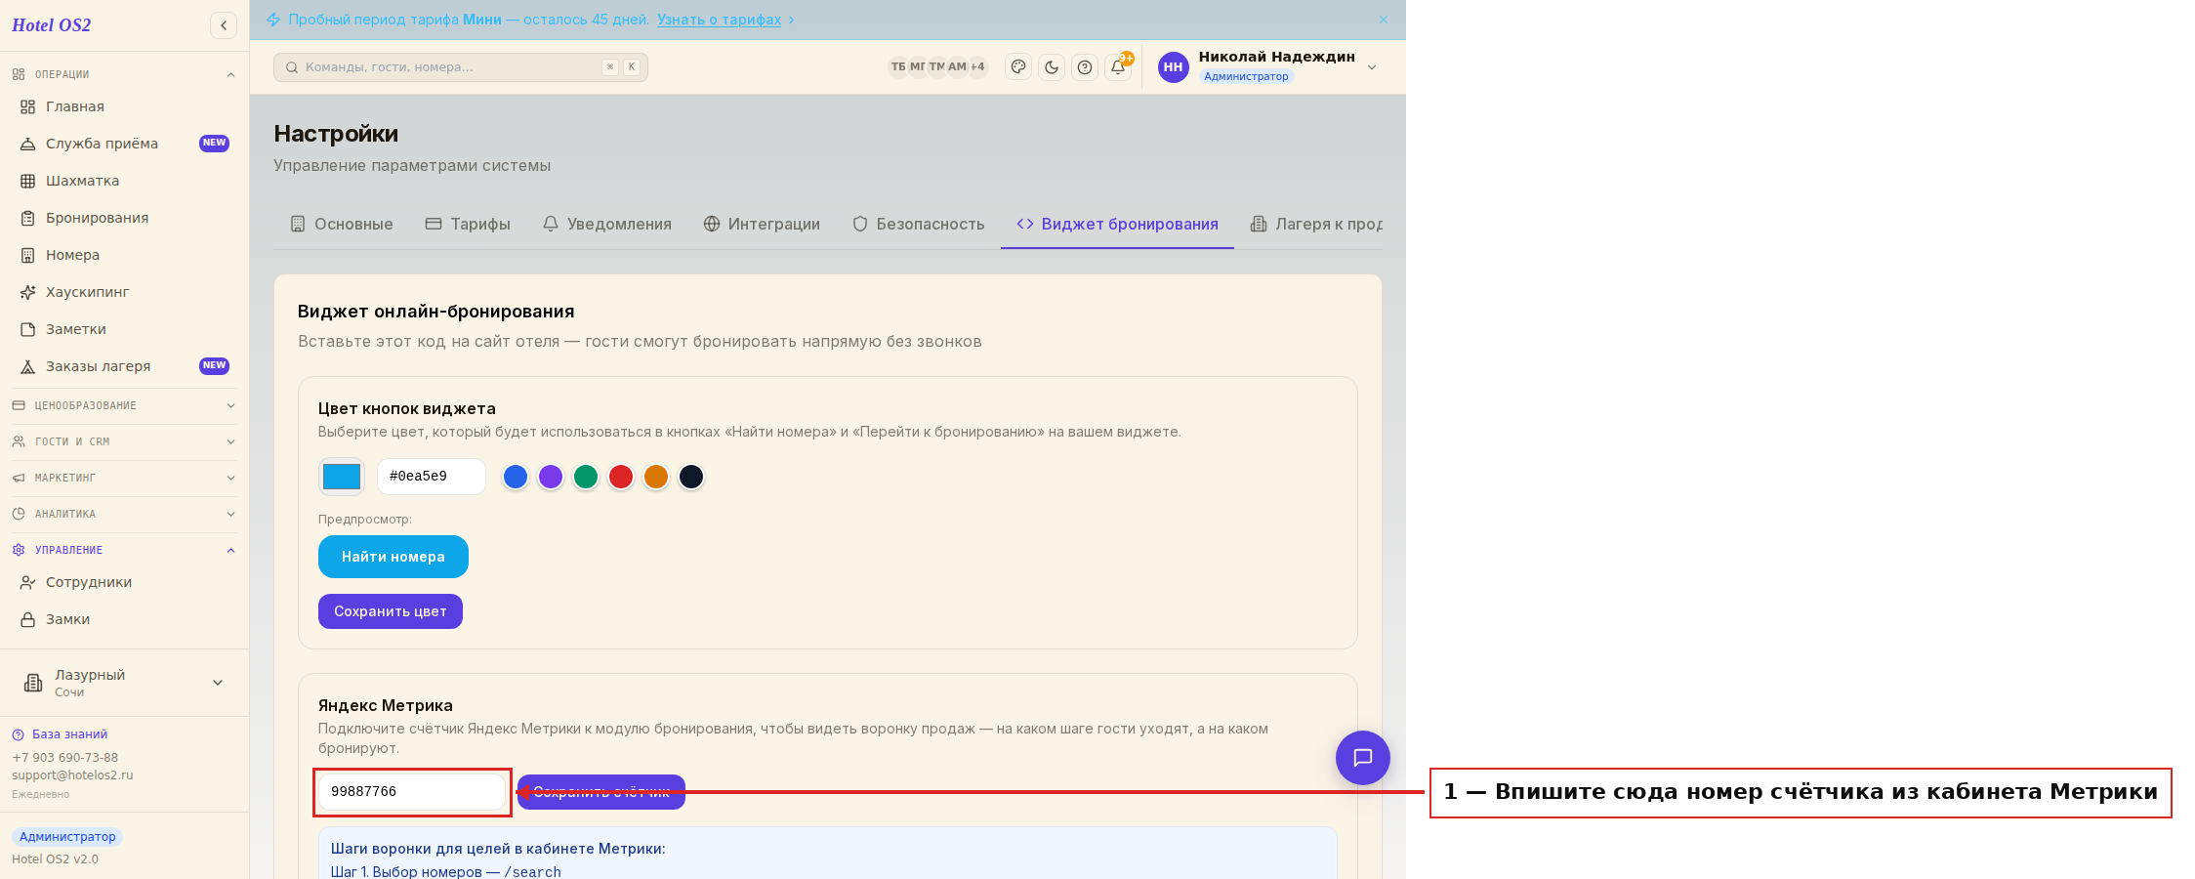Expand the Аналитика sidebar group
This screenshot has height=879, width=2195.
coord(124,514)
